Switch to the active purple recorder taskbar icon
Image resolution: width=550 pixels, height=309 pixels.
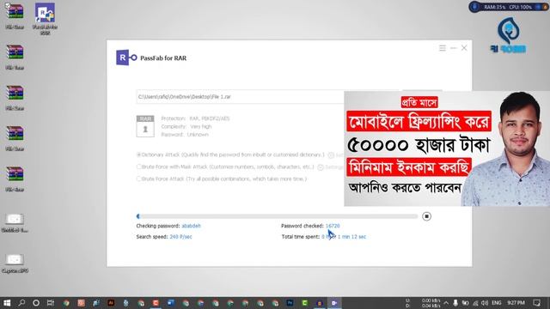point(334,303)
